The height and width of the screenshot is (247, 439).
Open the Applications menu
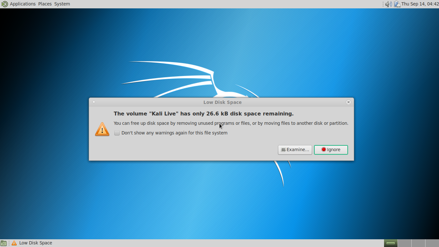(22, 4)
